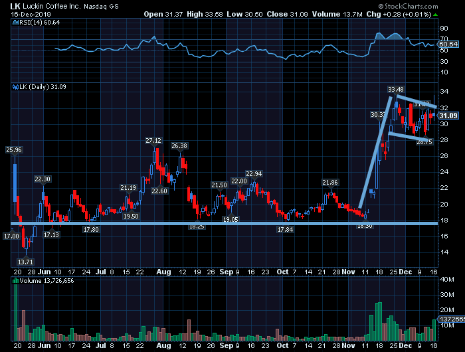Click the RSI(14) indicator legend icon
465x352 pixels.
tap(16, 23)
